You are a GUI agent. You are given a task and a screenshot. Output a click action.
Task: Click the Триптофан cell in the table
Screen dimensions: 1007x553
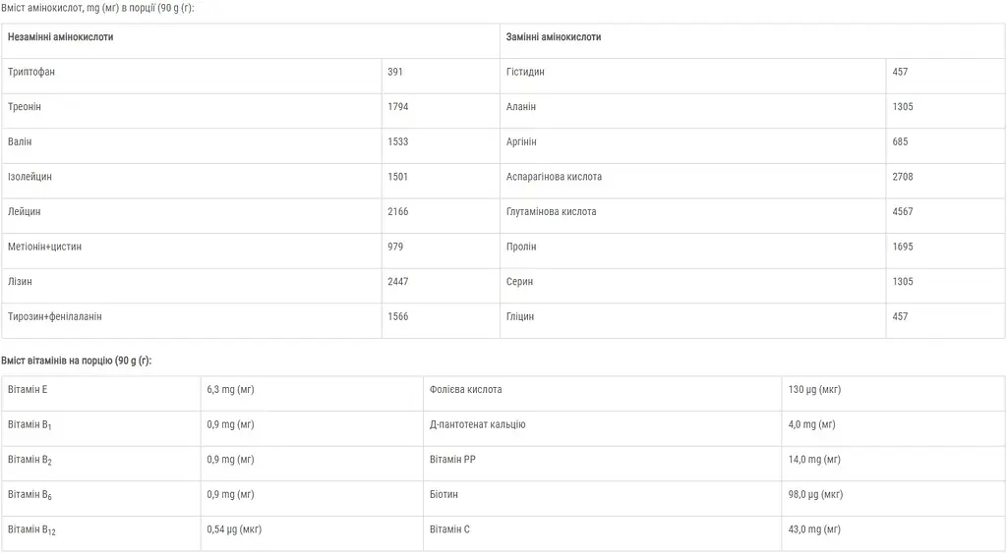tap(38, 72)
